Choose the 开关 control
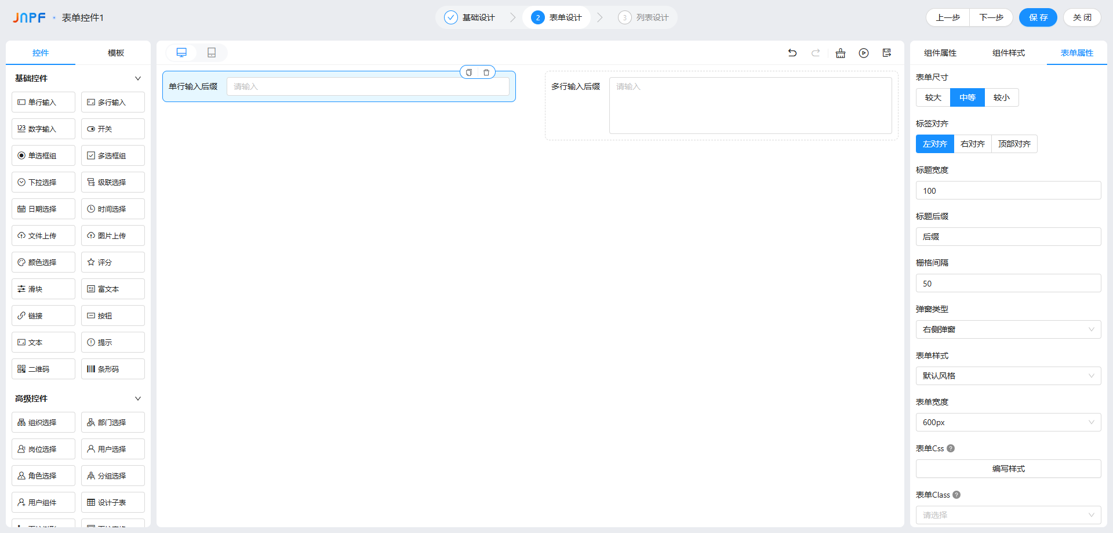This screenshot has width=1113, height=533. [113, 129]
